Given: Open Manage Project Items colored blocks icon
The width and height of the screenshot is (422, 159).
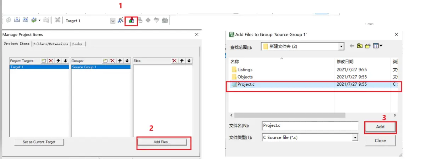Looking at the screenshot, I should tap(132, 21).
